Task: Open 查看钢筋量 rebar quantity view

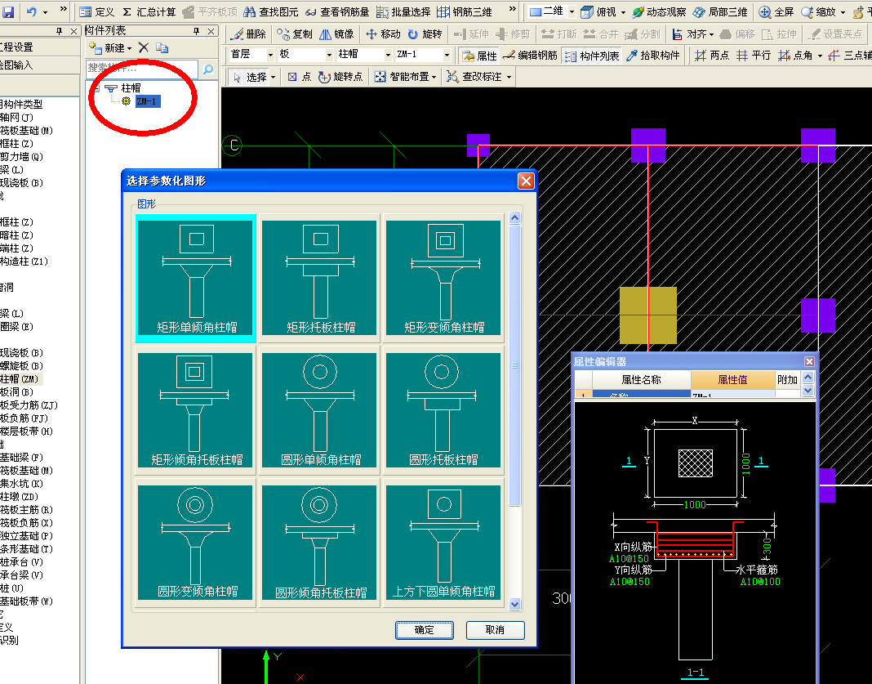Action: [x=336, y=11]
